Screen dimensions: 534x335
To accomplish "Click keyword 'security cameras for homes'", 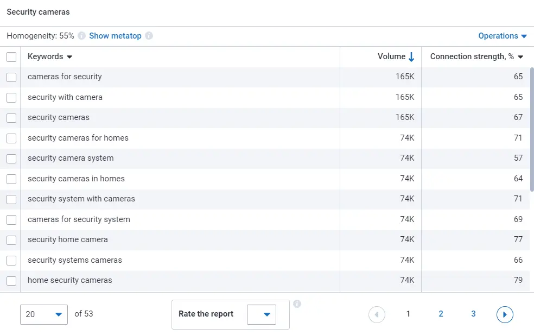I will tap(78, 138).
